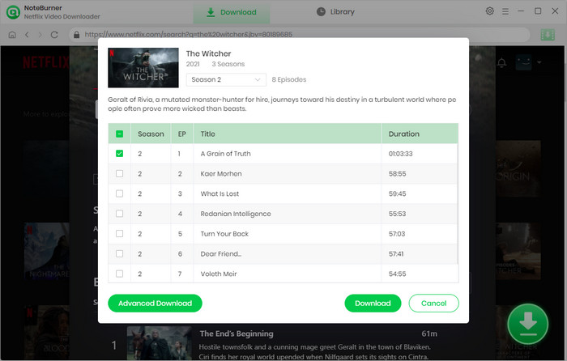
Task: Click The End's Beginning episode title on Netflix page
Action: 237,333
